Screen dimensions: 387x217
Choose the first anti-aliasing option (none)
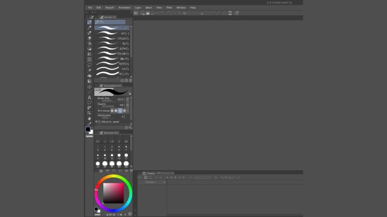point(112,111)
